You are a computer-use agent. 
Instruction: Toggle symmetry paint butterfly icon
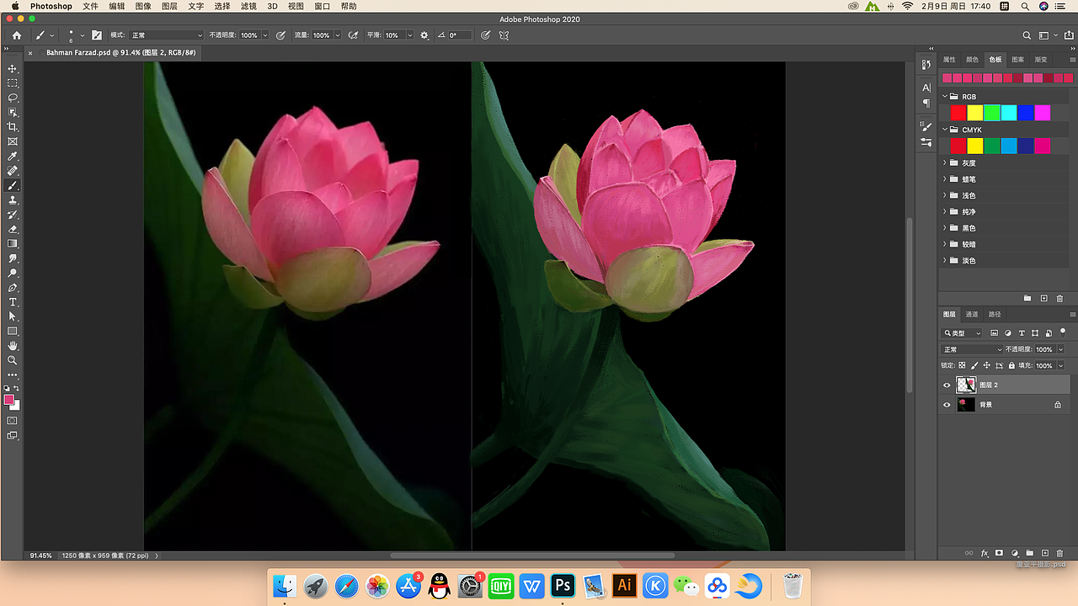coord(504,35)
